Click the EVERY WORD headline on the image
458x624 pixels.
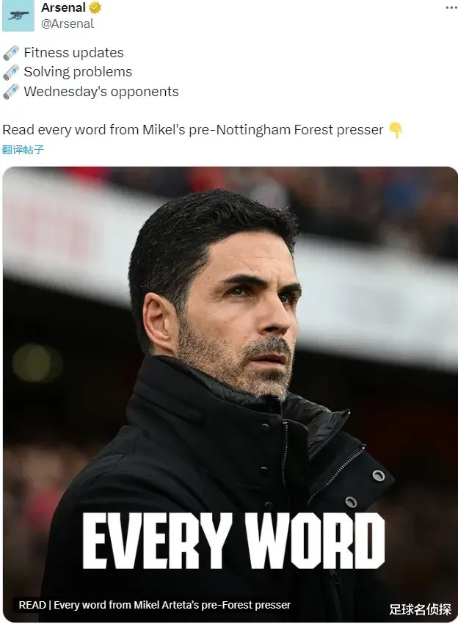(x=233, y=540)
